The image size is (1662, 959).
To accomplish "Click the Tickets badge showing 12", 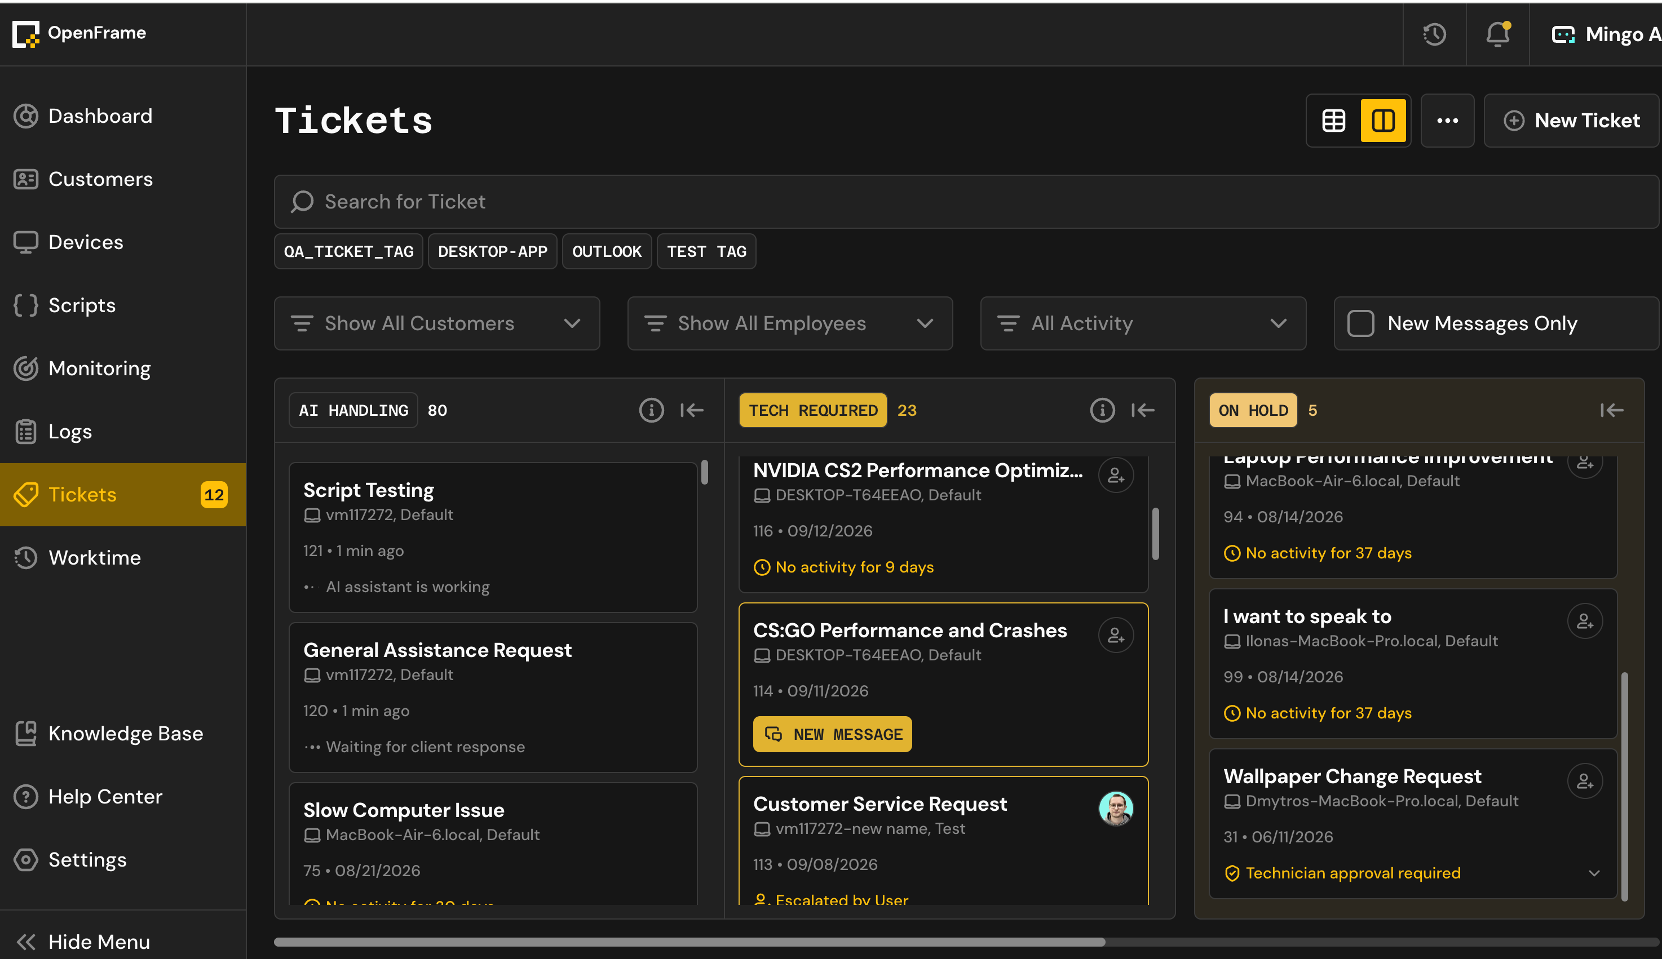I will [214, 495].
